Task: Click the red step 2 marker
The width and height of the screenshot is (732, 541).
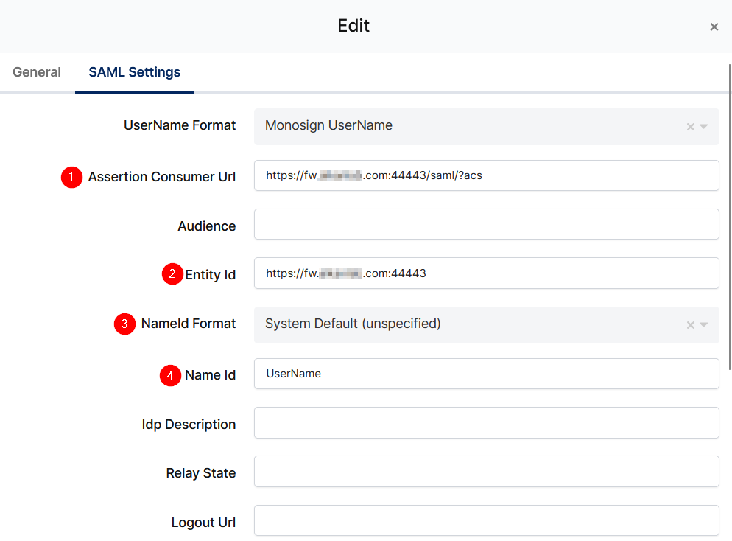Action: tap(172, 274)
